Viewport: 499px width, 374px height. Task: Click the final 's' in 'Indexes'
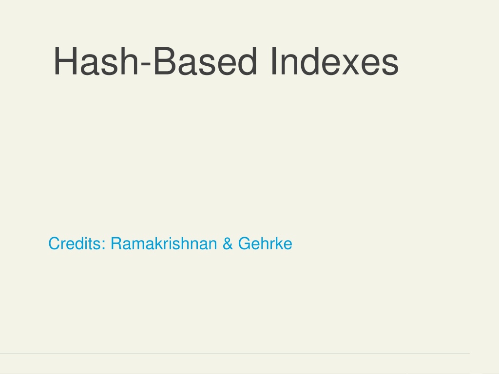tap(391, 65)
